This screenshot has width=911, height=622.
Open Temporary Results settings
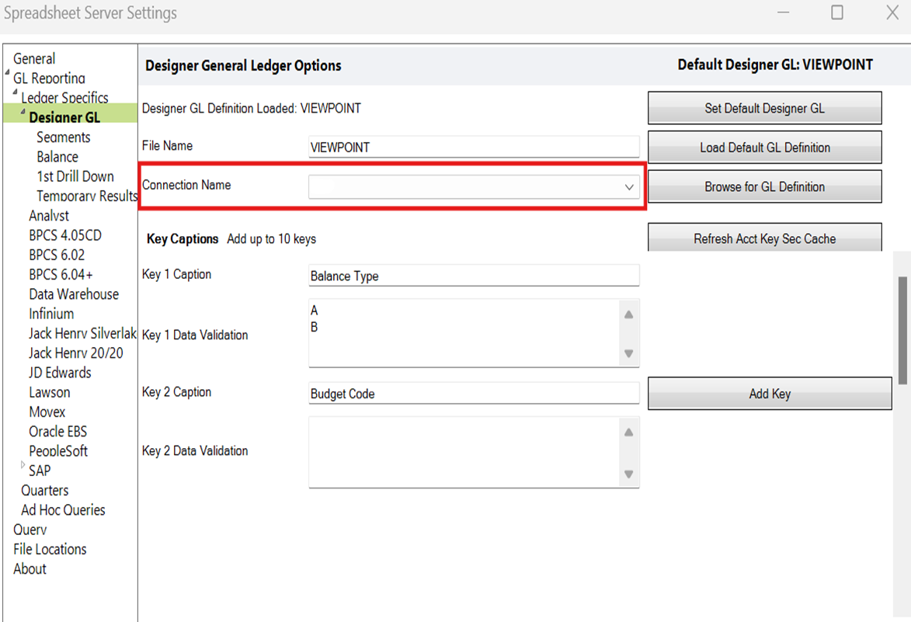[x=87, y=196]
